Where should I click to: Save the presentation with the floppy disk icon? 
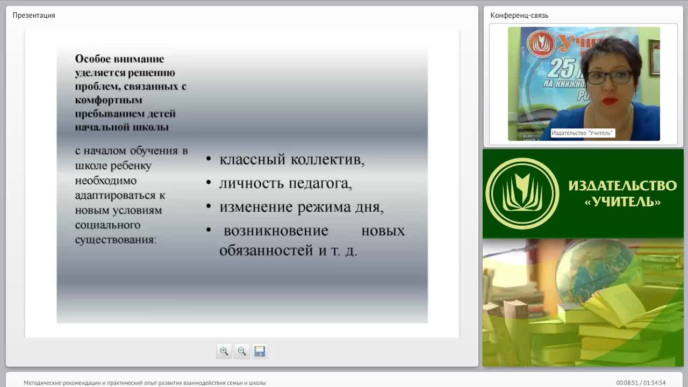click(260, 351)
